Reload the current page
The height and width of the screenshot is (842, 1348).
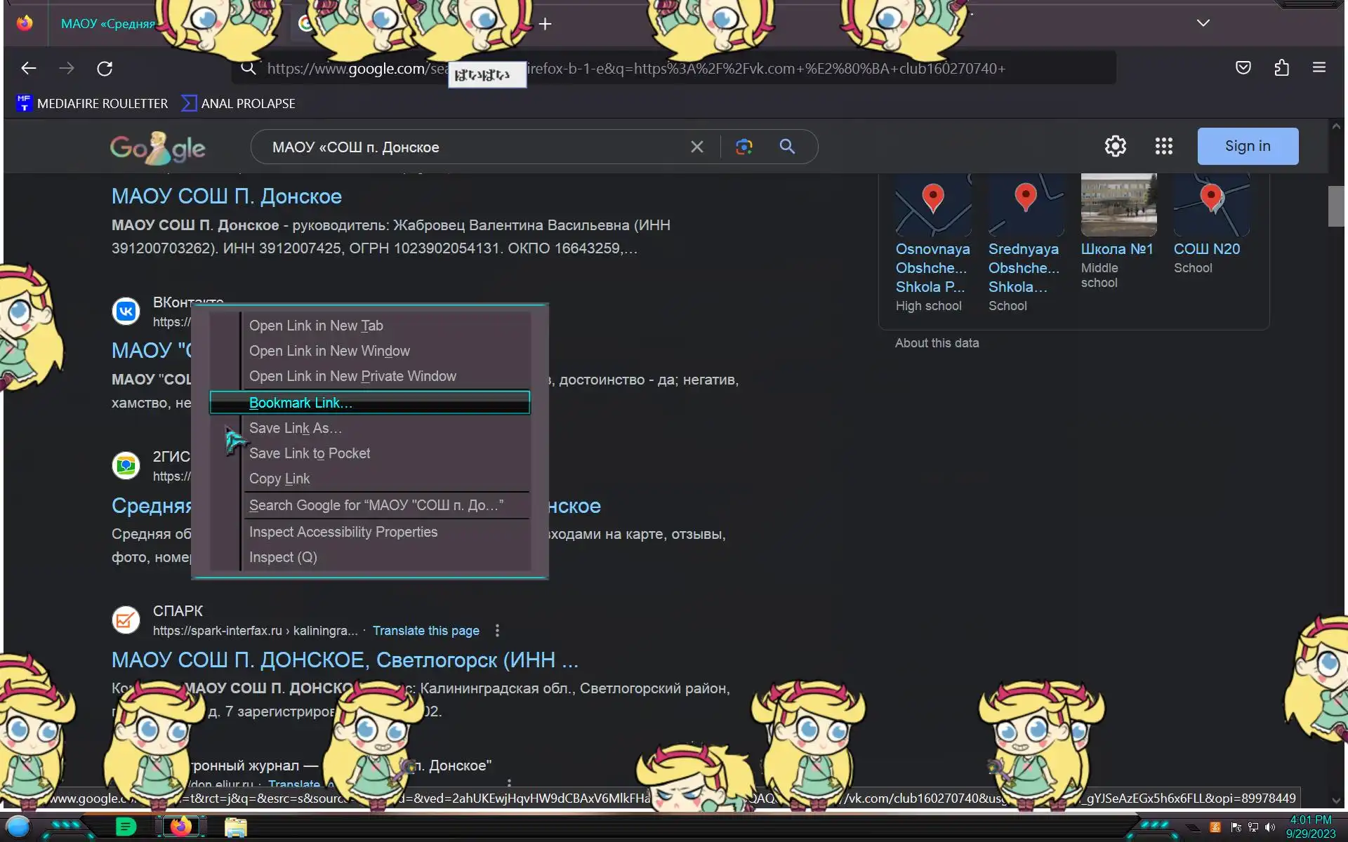[x=105, y=68]
